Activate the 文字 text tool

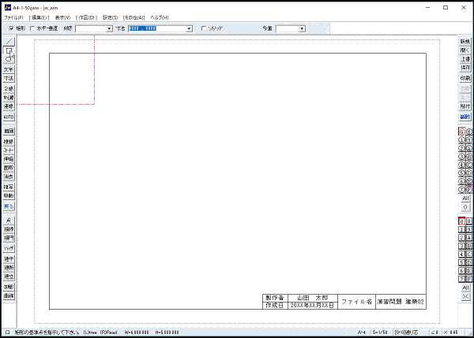[x=9, y=69]
